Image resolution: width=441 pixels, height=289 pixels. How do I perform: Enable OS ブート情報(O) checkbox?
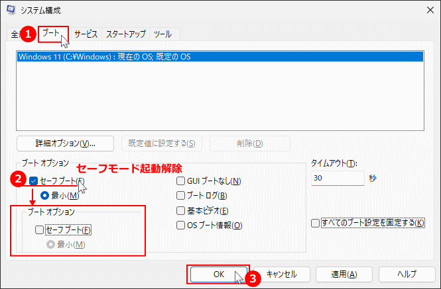pos(180,225)
